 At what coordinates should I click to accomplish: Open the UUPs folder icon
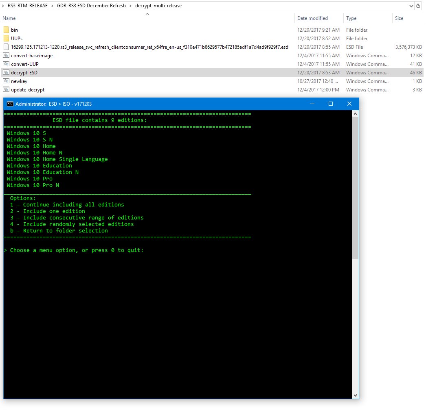click(x=6, y=38)
